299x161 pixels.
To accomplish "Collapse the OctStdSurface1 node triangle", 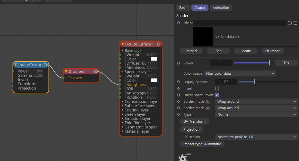I will 123,44.
